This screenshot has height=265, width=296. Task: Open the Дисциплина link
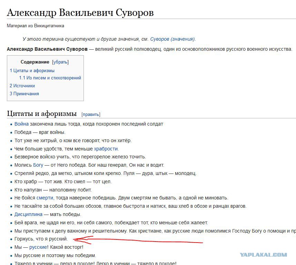pos(28,214)
